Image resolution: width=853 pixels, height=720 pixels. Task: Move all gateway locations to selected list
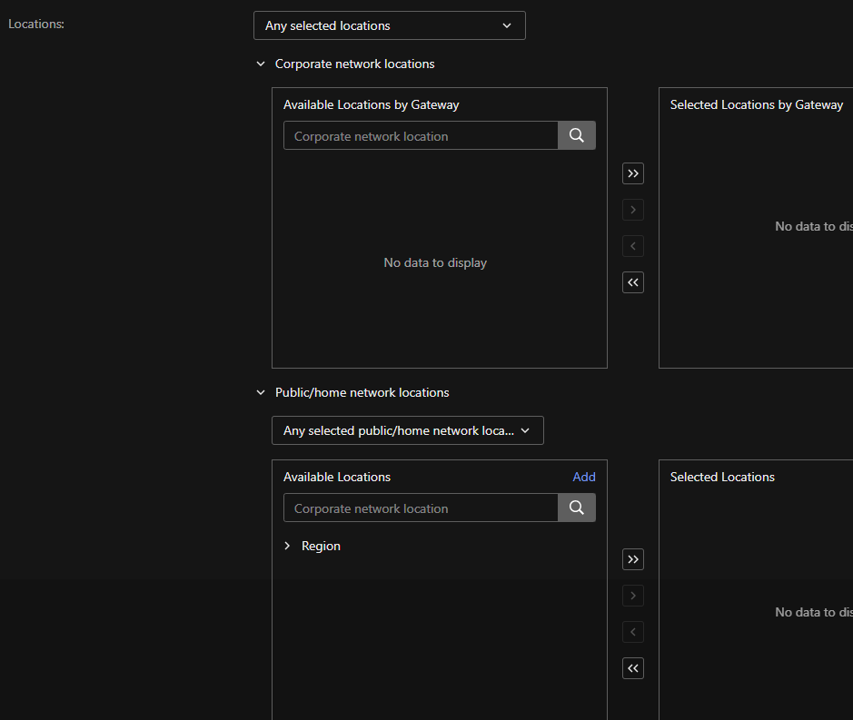(x=633, y=173)
